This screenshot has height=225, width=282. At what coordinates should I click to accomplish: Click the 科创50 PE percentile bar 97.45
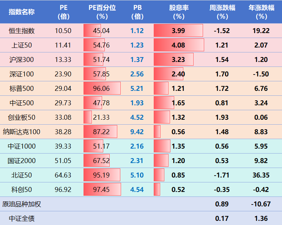[x=101, y=190]
